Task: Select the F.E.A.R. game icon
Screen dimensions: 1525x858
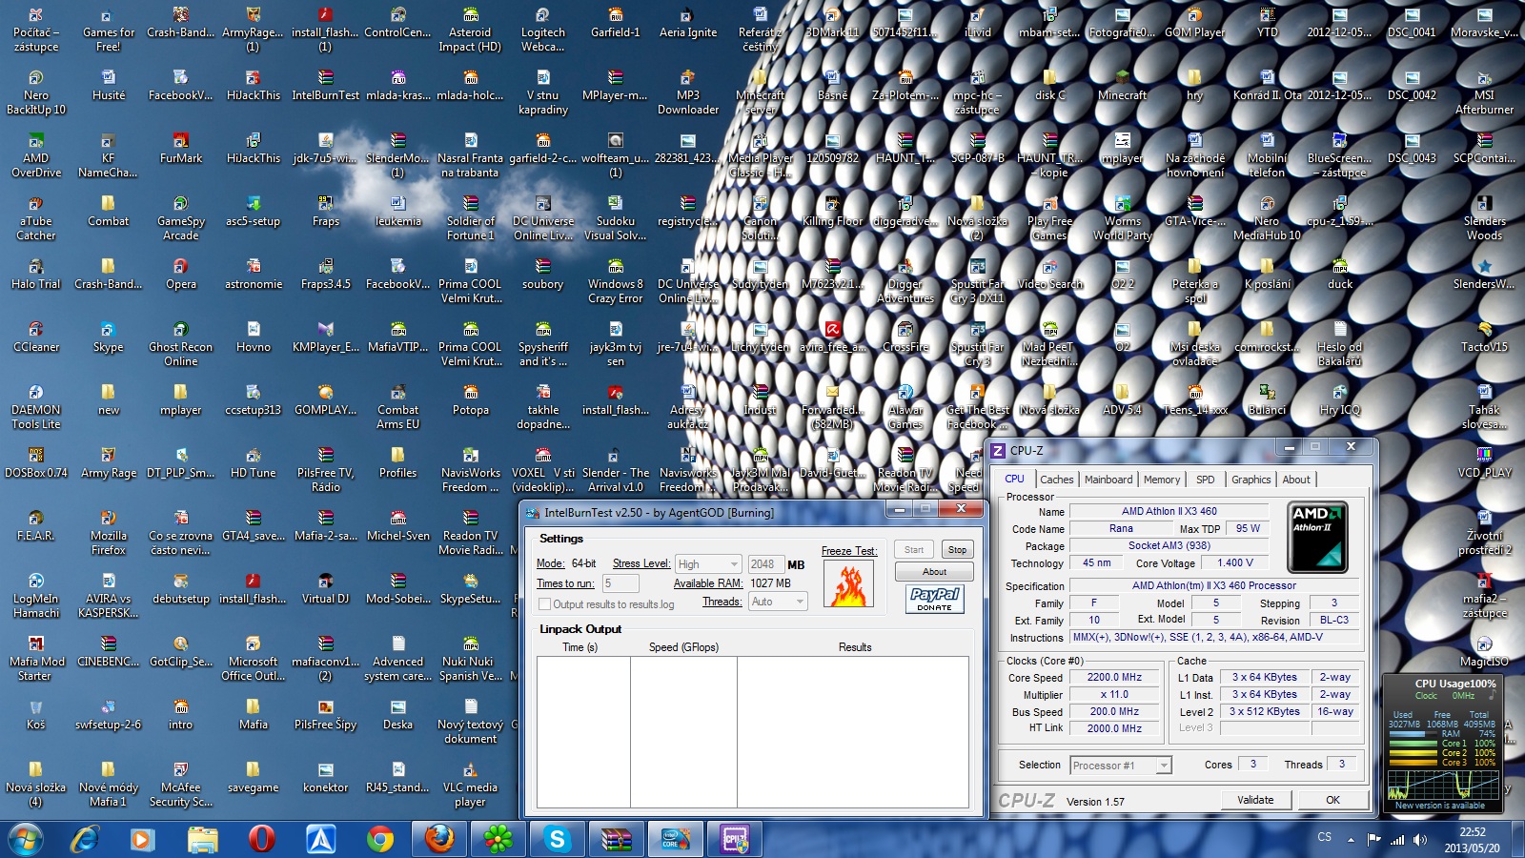Action: [x=36, y=526]
